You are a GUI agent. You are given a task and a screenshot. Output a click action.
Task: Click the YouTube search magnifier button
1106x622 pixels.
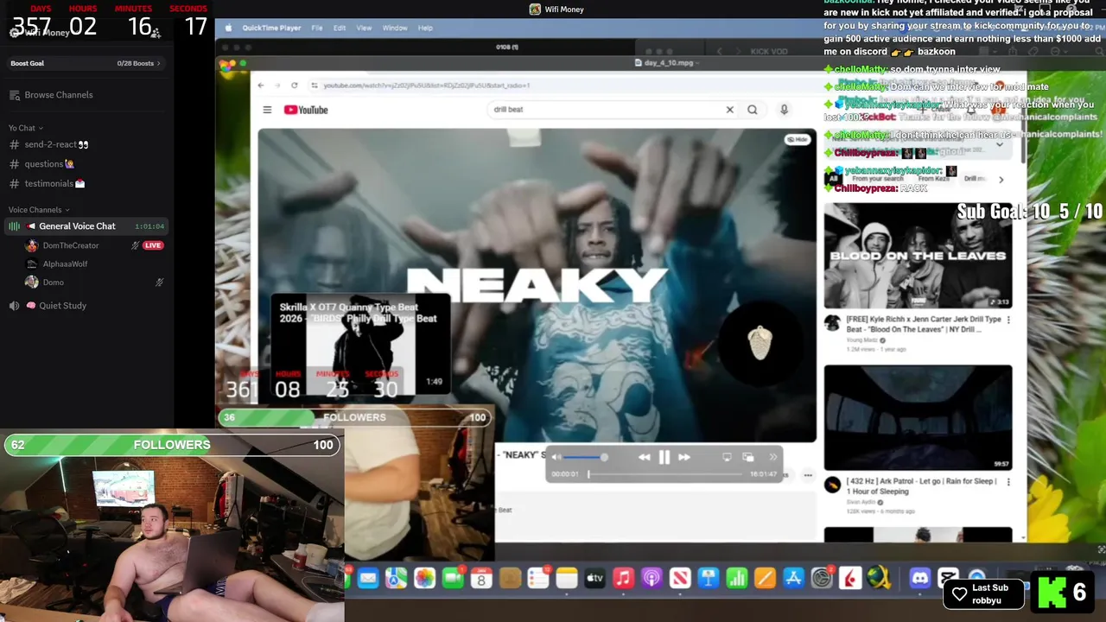pyautogui.click(x=753, y=110)
